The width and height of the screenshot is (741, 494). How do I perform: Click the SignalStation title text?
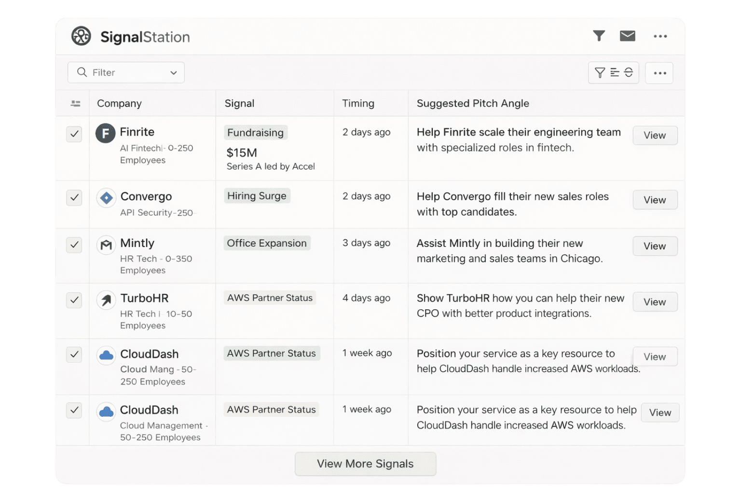tap(145, 37)
